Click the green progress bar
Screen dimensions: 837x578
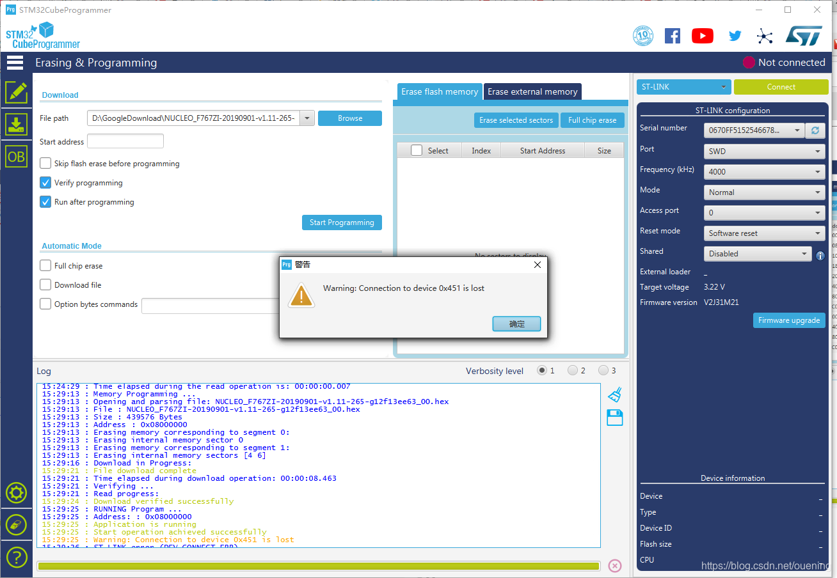coord(318,566)
